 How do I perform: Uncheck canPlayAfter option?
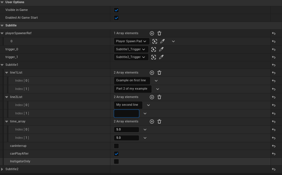pos(116,154)
